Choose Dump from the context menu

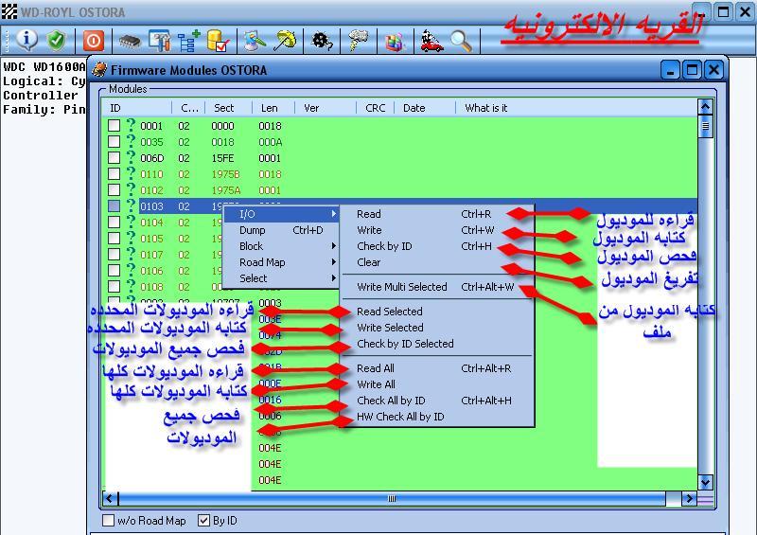[281, 230]
